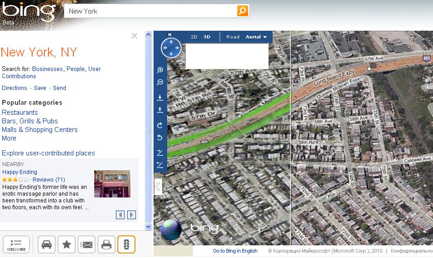This screenshot has height=258, width=433.
Task: Raise altitude with the up-arrow icon
Action: (160, 110)
